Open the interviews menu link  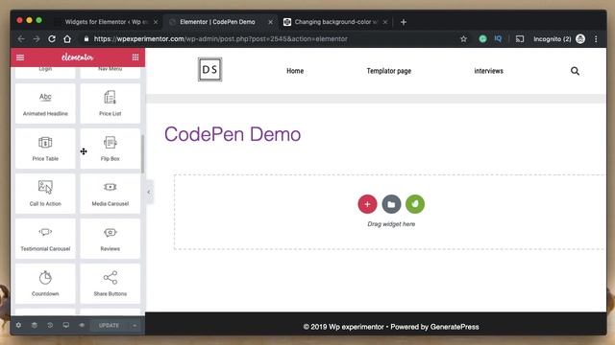click(489, 71)
